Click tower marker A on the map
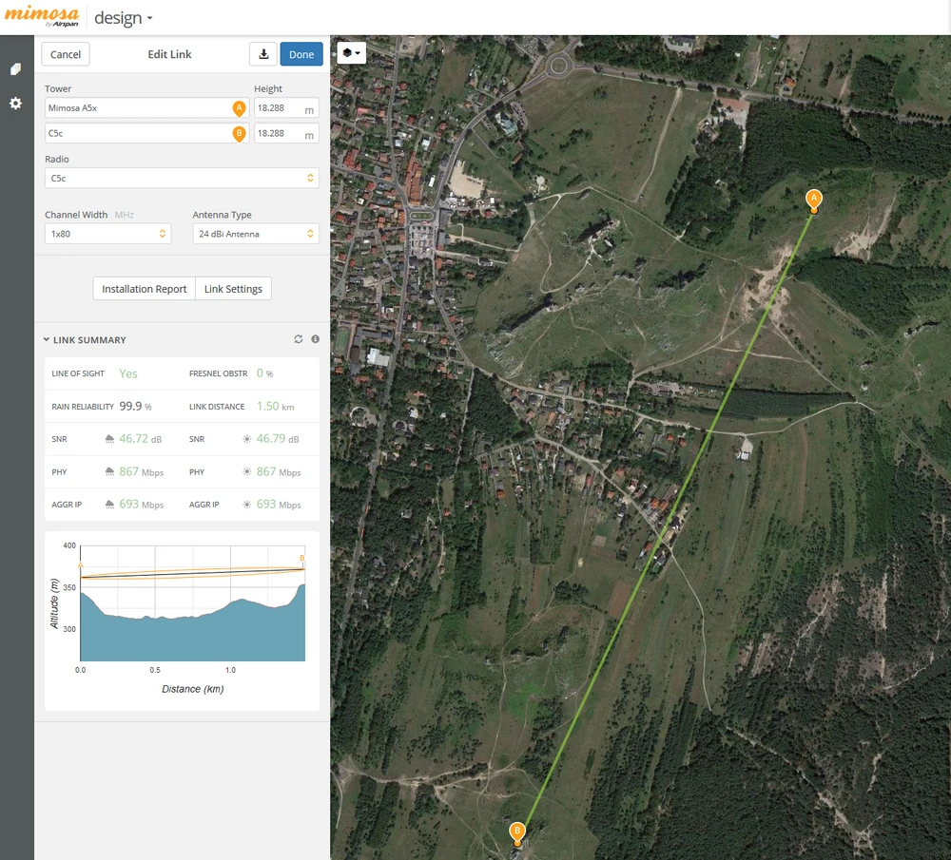This screenshot has width=951, height=860. point(813,200)
